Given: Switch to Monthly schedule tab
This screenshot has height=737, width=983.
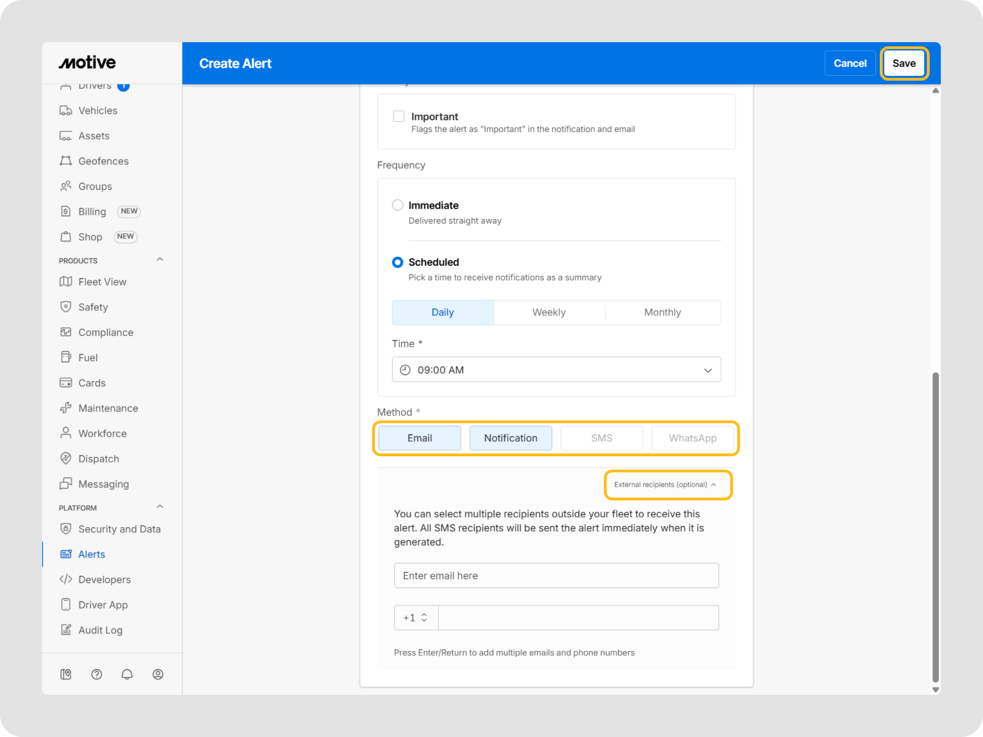Looking at the screenshot, I should coord(662,312).
